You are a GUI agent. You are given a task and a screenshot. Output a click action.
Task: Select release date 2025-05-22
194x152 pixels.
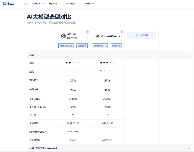107,124
